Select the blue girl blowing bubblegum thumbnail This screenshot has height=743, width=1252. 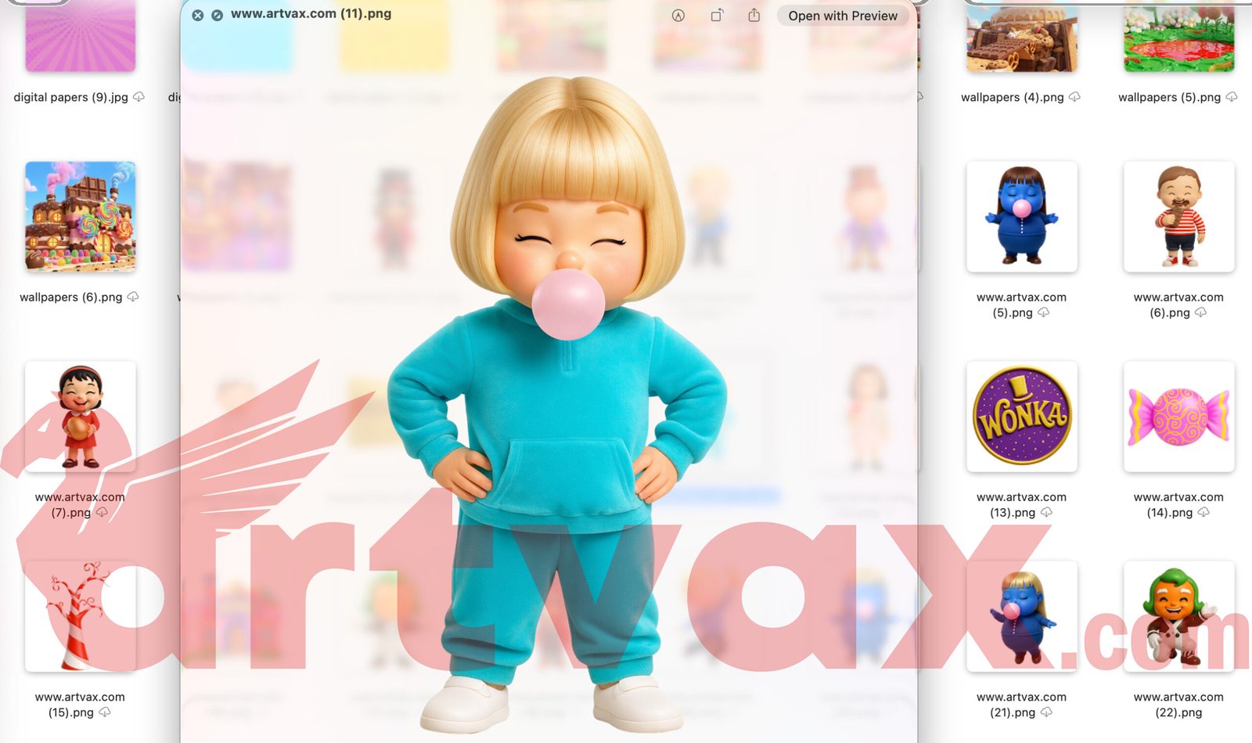(1021, 216)
